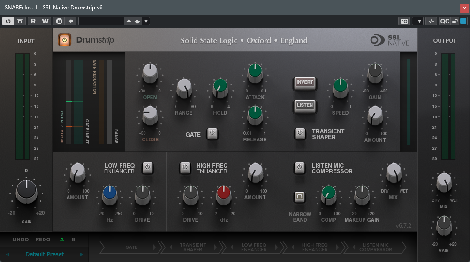Go to next preset with right arrow
The height and width of the screenshot is (262, 470).
pos(82,254)
